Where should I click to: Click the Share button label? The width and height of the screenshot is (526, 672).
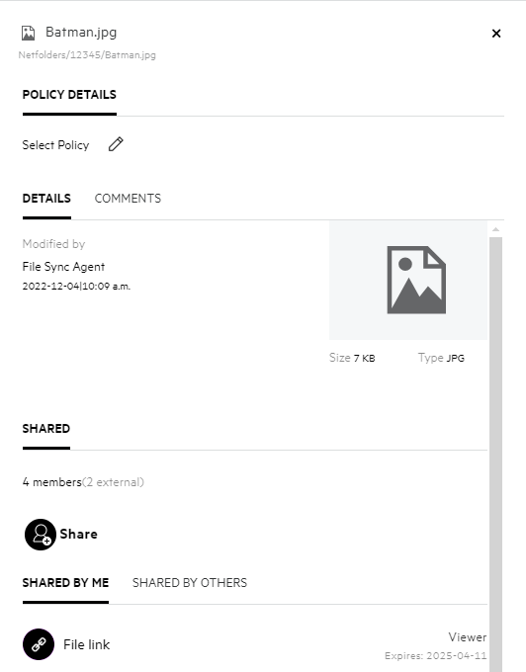point(78,534)
